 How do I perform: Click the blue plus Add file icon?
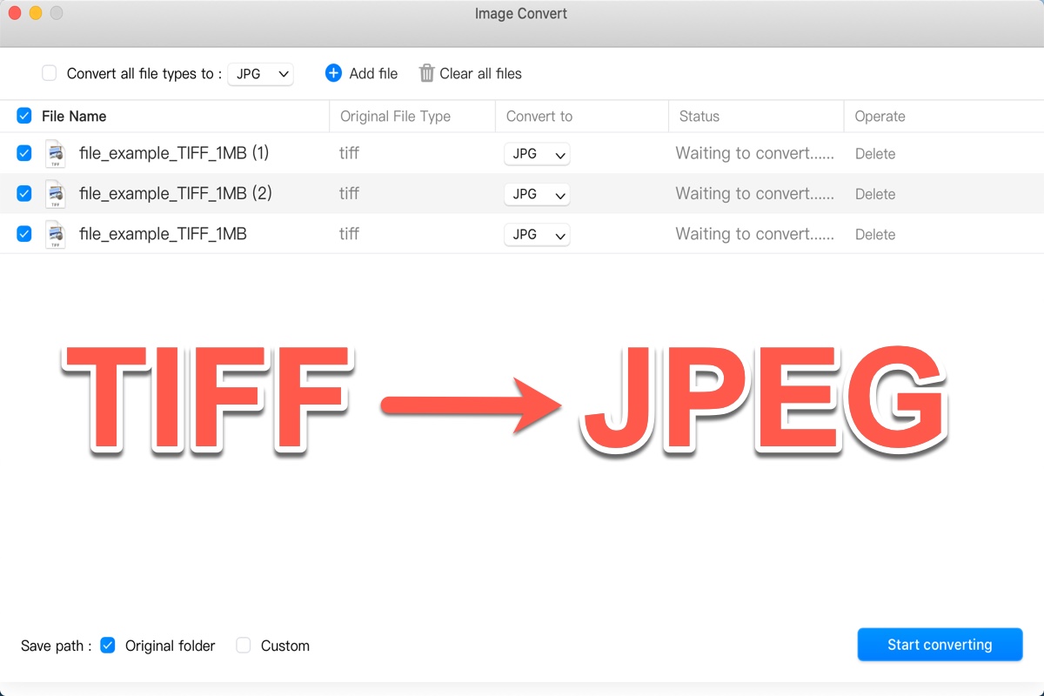click(333, 73)
